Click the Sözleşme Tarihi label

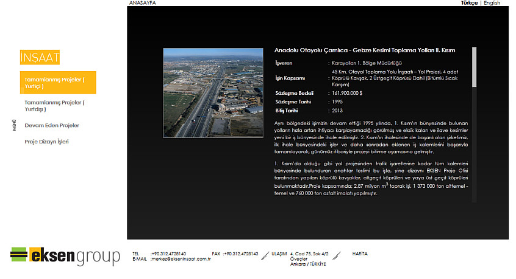click(293, 102)
